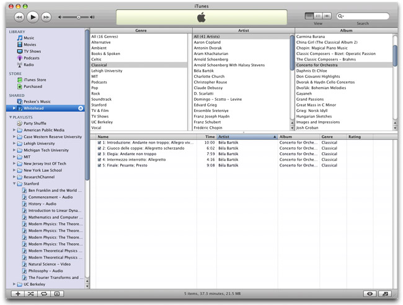Sort tracks by Time column
The width and height of the screenshot is (403, 305).
click(206, 137)
